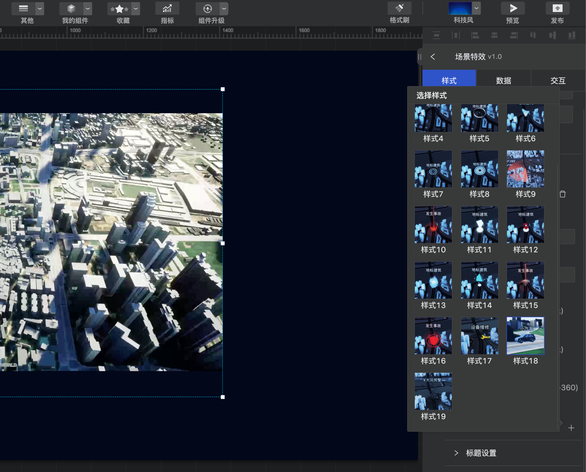Screen dimensions: 586x472
Task: Apply 样式14 cone marker thumbnail
Action: pyautogui.click(x=479, y=280)
